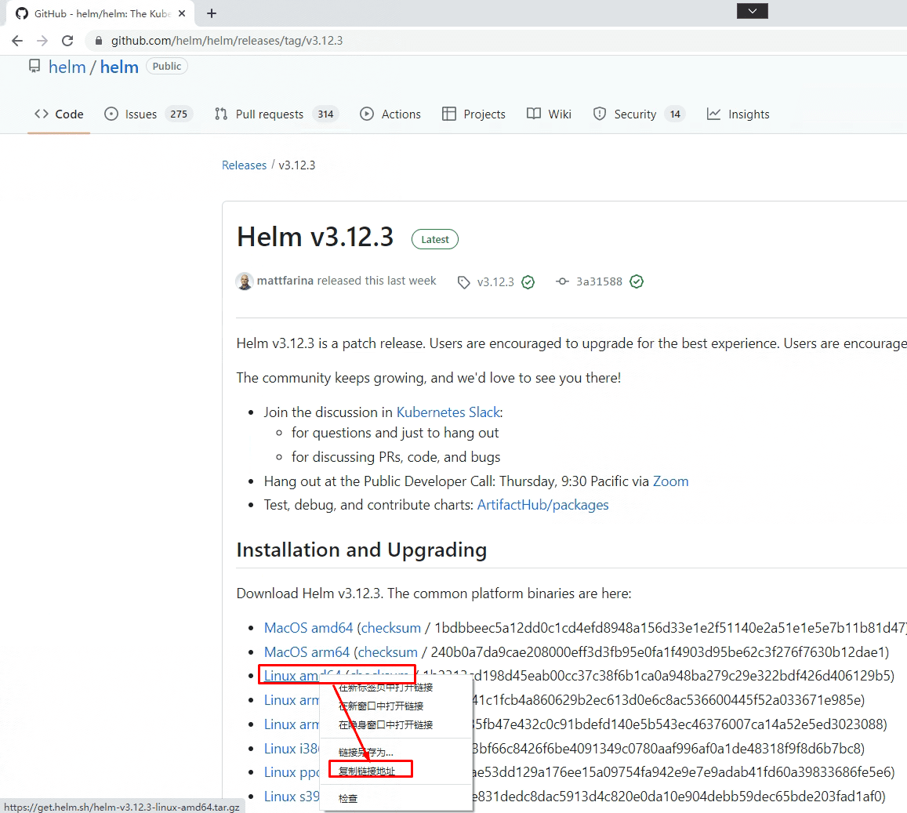This screenshot has width=907, height=813.
Task: Click the Insights graph icon
Action: 714,114
